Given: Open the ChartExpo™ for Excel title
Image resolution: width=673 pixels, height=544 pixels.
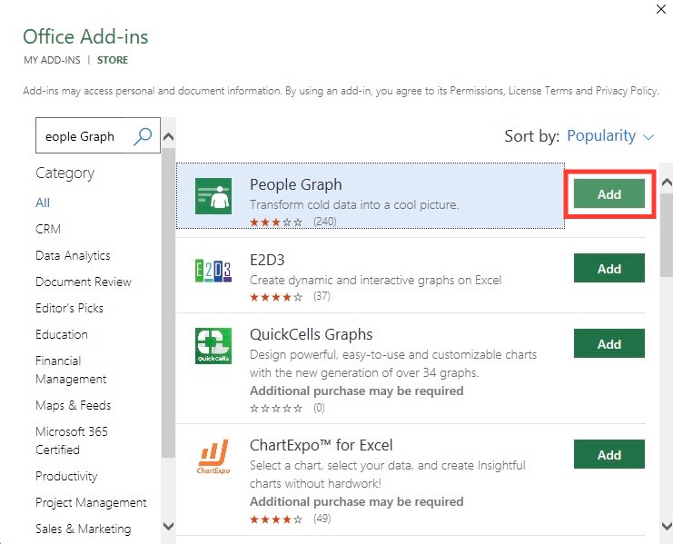Looking at the screenshot, I should tap(321, 445).
